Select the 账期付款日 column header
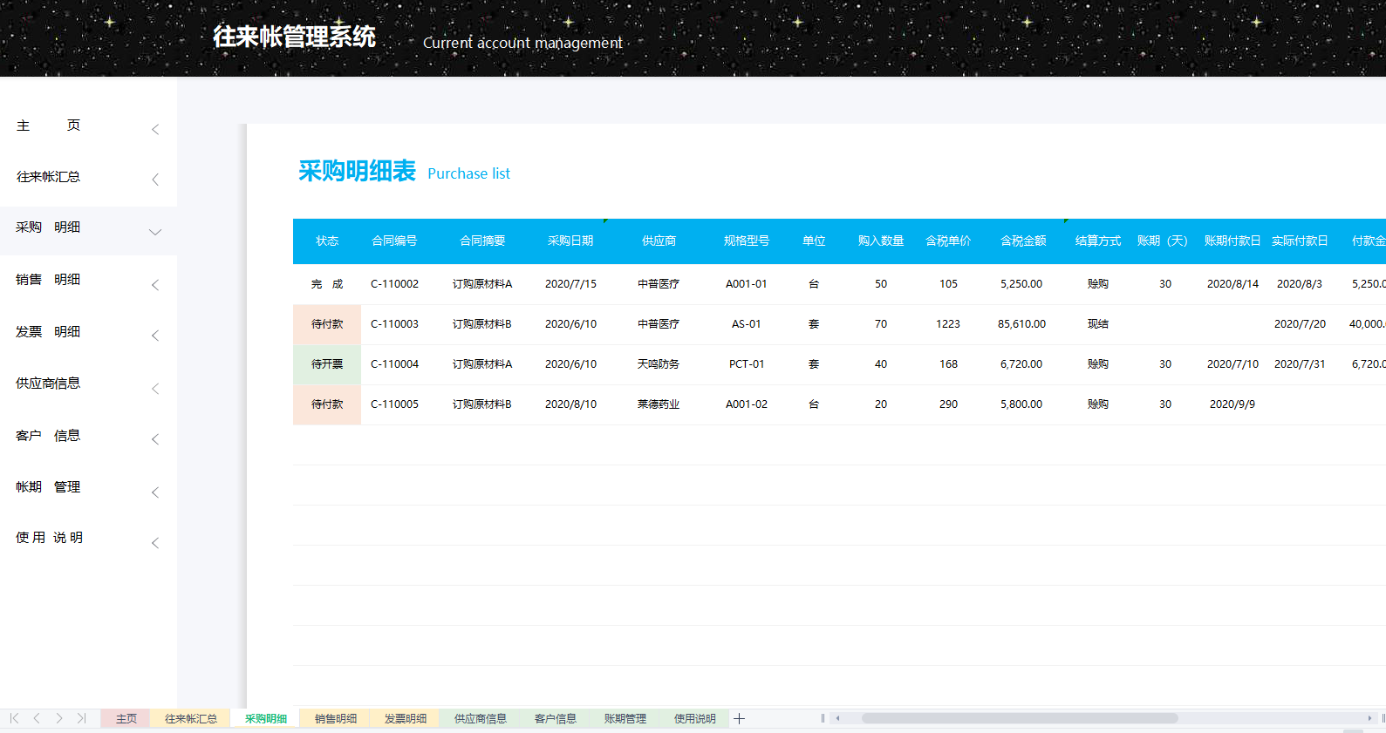Viewport: 1386px width, 733px height. (1232, 241)
